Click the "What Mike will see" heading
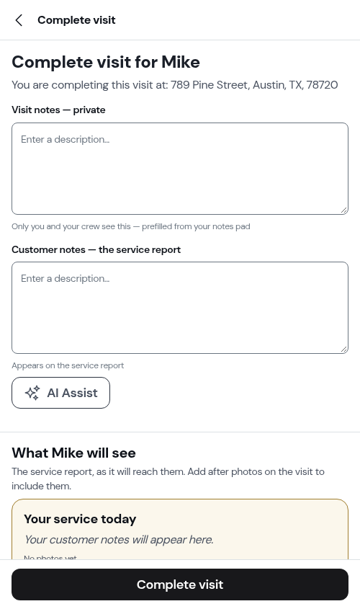Viewport: 360px width, 609px height. (x=73, y=453)
